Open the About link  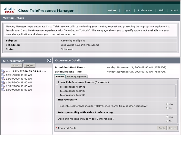[175, 11]
